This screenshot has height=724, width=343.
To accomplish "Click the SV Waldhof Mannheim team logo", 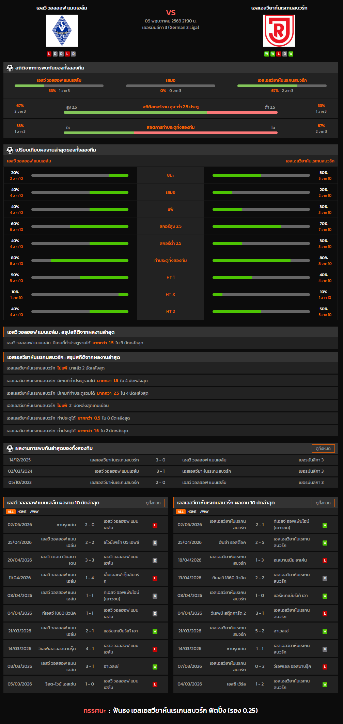I will 62,31.
